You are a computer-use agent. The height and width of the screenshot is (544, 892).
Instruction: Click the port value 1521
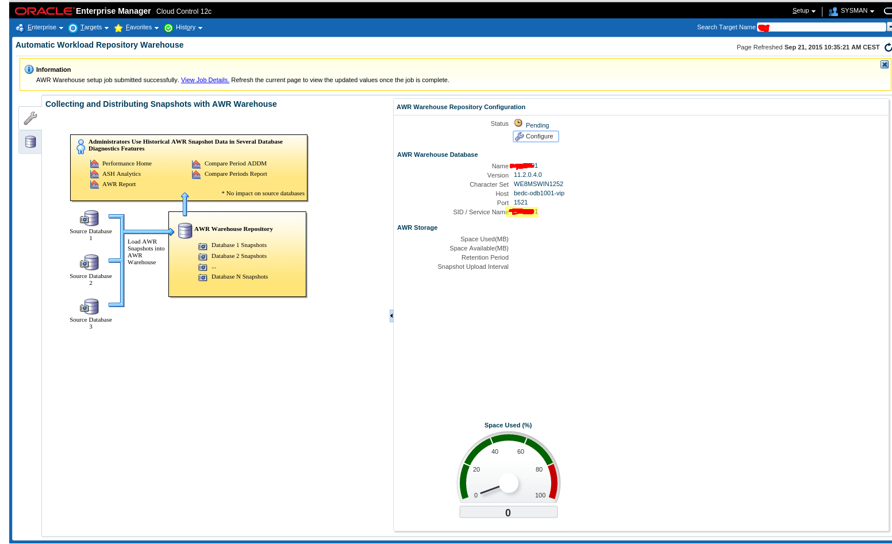pyautogui.click(x=521, y=202)
